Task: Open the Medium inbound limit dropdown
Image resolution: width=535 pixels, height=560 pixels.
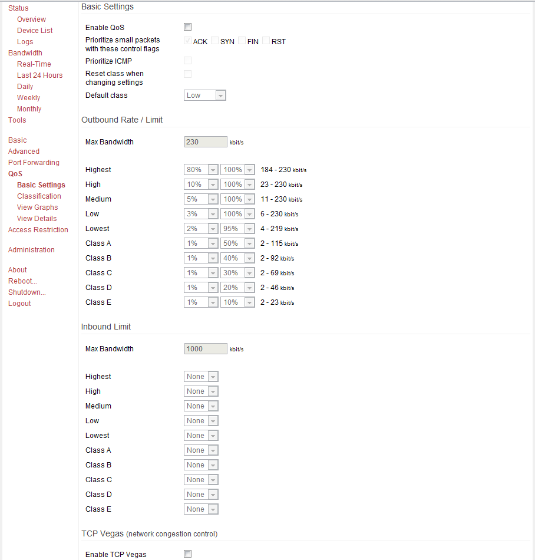Action: (201, 406)
